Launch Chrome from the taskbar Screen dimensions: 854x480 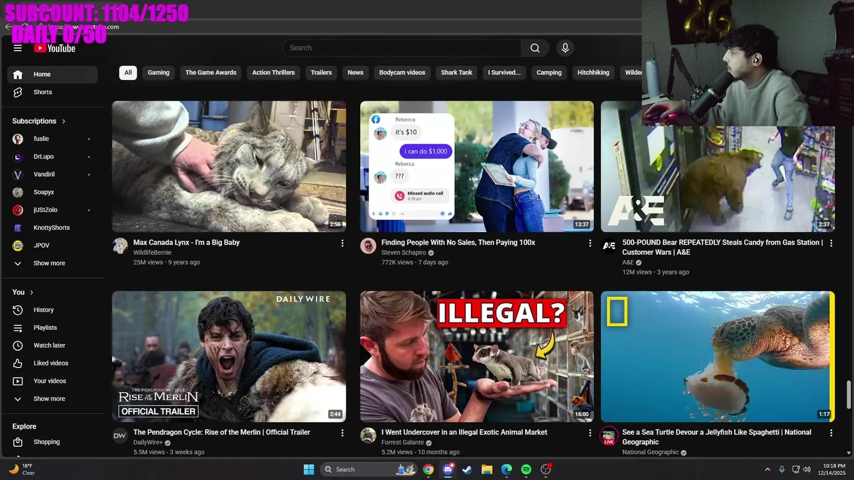pos(428,469)
